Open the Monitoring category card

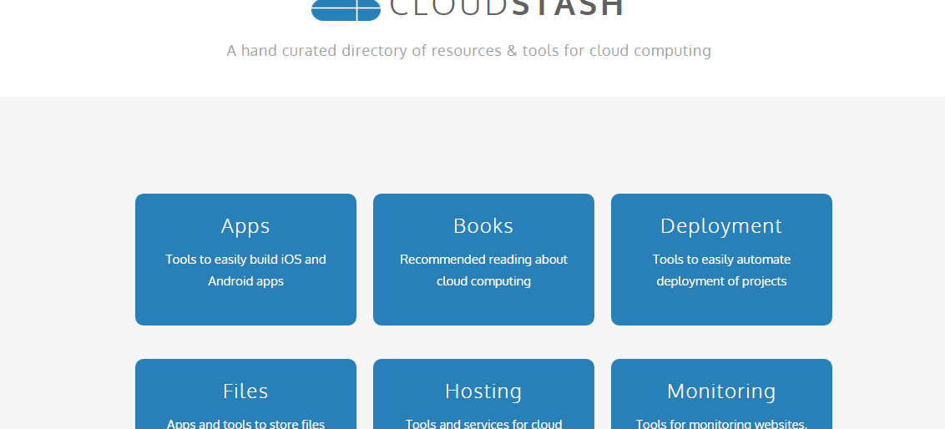[721, 394]
